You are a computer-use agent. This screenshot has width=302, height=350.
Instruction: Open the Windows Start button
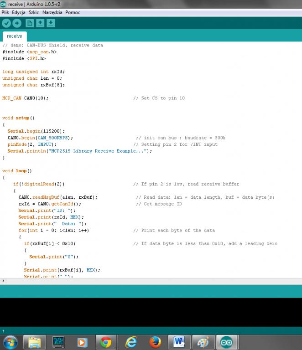[x=10, y=342]
